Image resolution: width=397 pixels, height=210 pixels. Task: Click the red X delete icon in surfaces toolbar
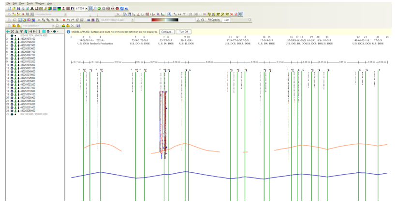coord(232,14)
